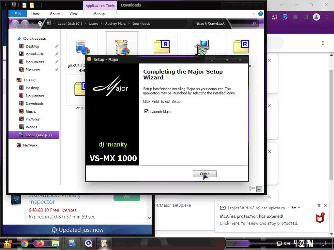
Task: Open the Share ribbon tab
Action: (55, 14)
